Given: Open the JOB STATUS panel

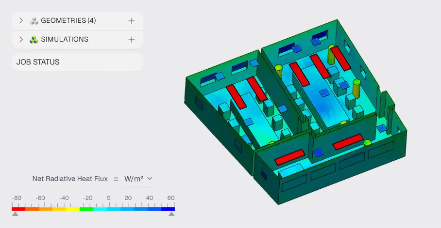Looking at the screenshot, I should [x=77, y=62].
